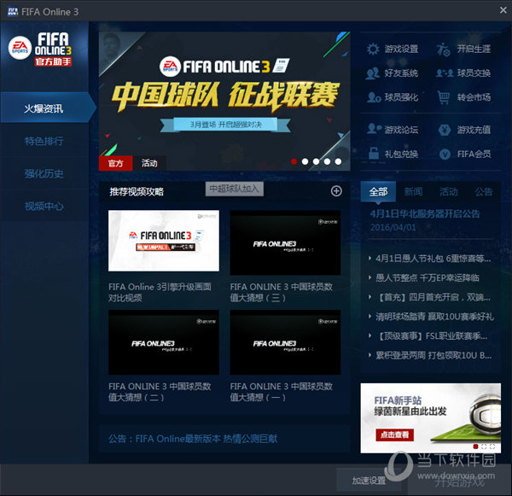
Task: Click the 游戏充值 recharge coin icon
Action: point(444,130)
